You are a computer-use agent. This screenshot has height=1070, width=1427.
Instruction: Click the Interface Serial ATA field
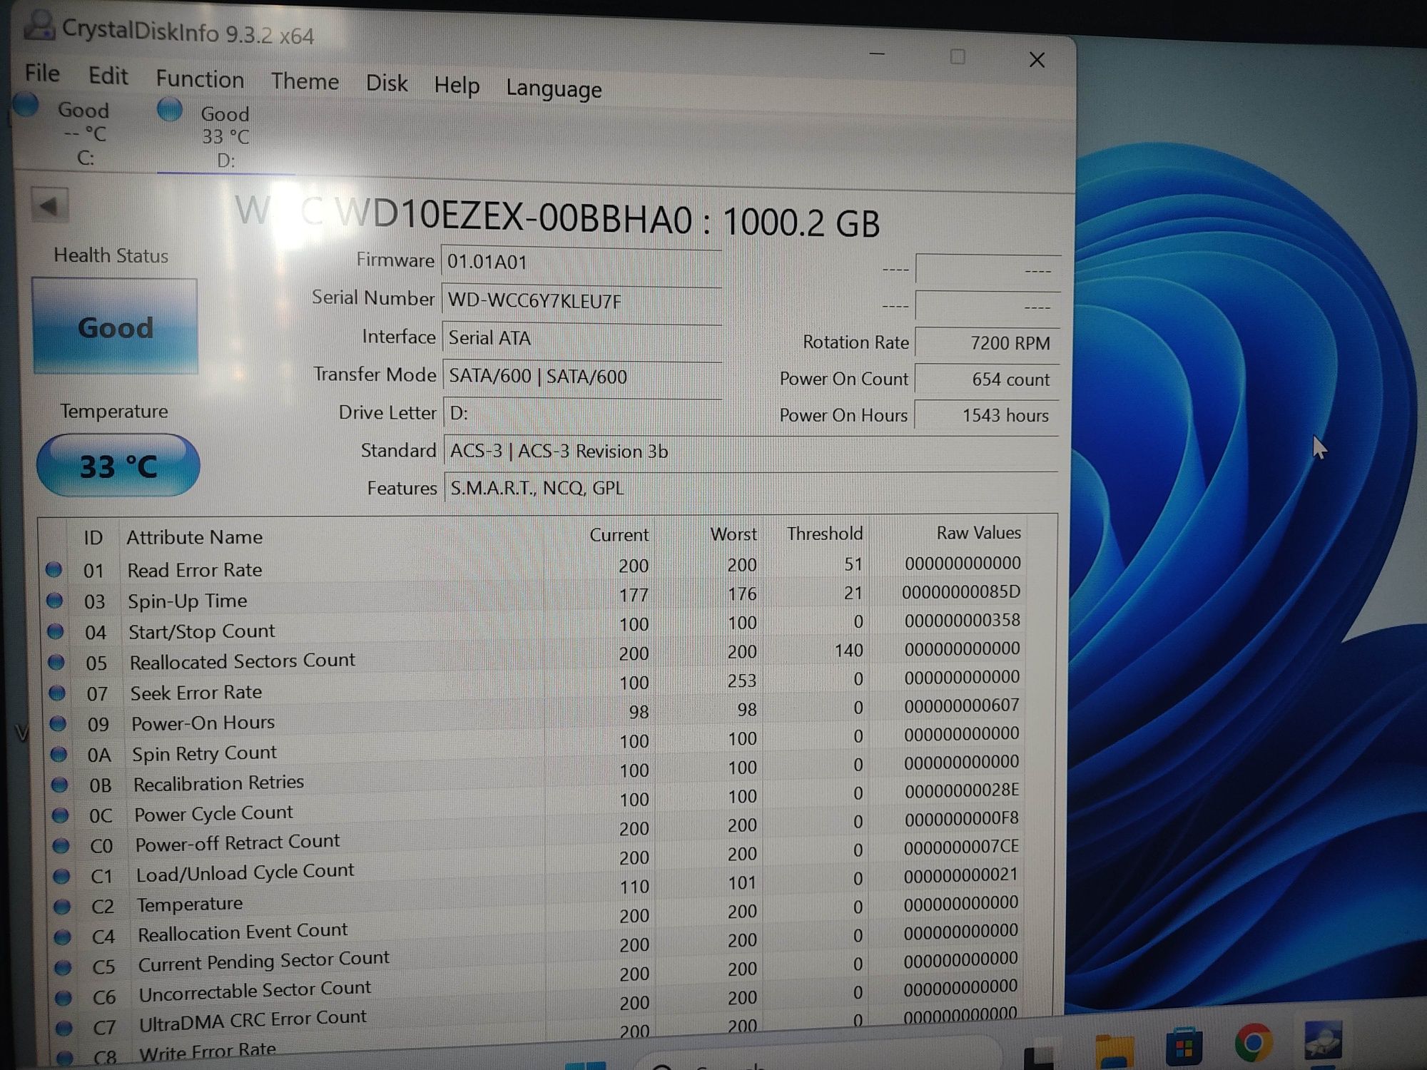[582, 338]
